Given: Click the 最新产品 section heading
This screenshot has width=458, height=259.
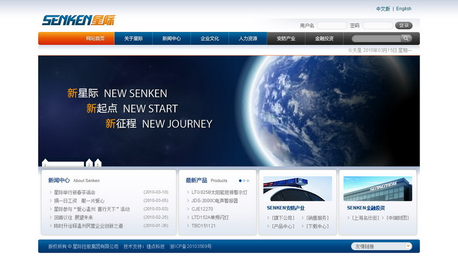Looking at the screenshot, I should coord(196,180).
